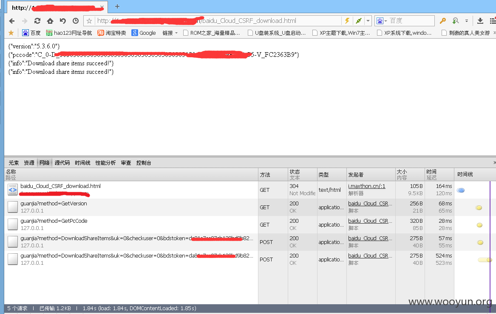The image size is (496, 314).
Task: Bookmark page with the star icon in address bar
Action: (89, 21)
